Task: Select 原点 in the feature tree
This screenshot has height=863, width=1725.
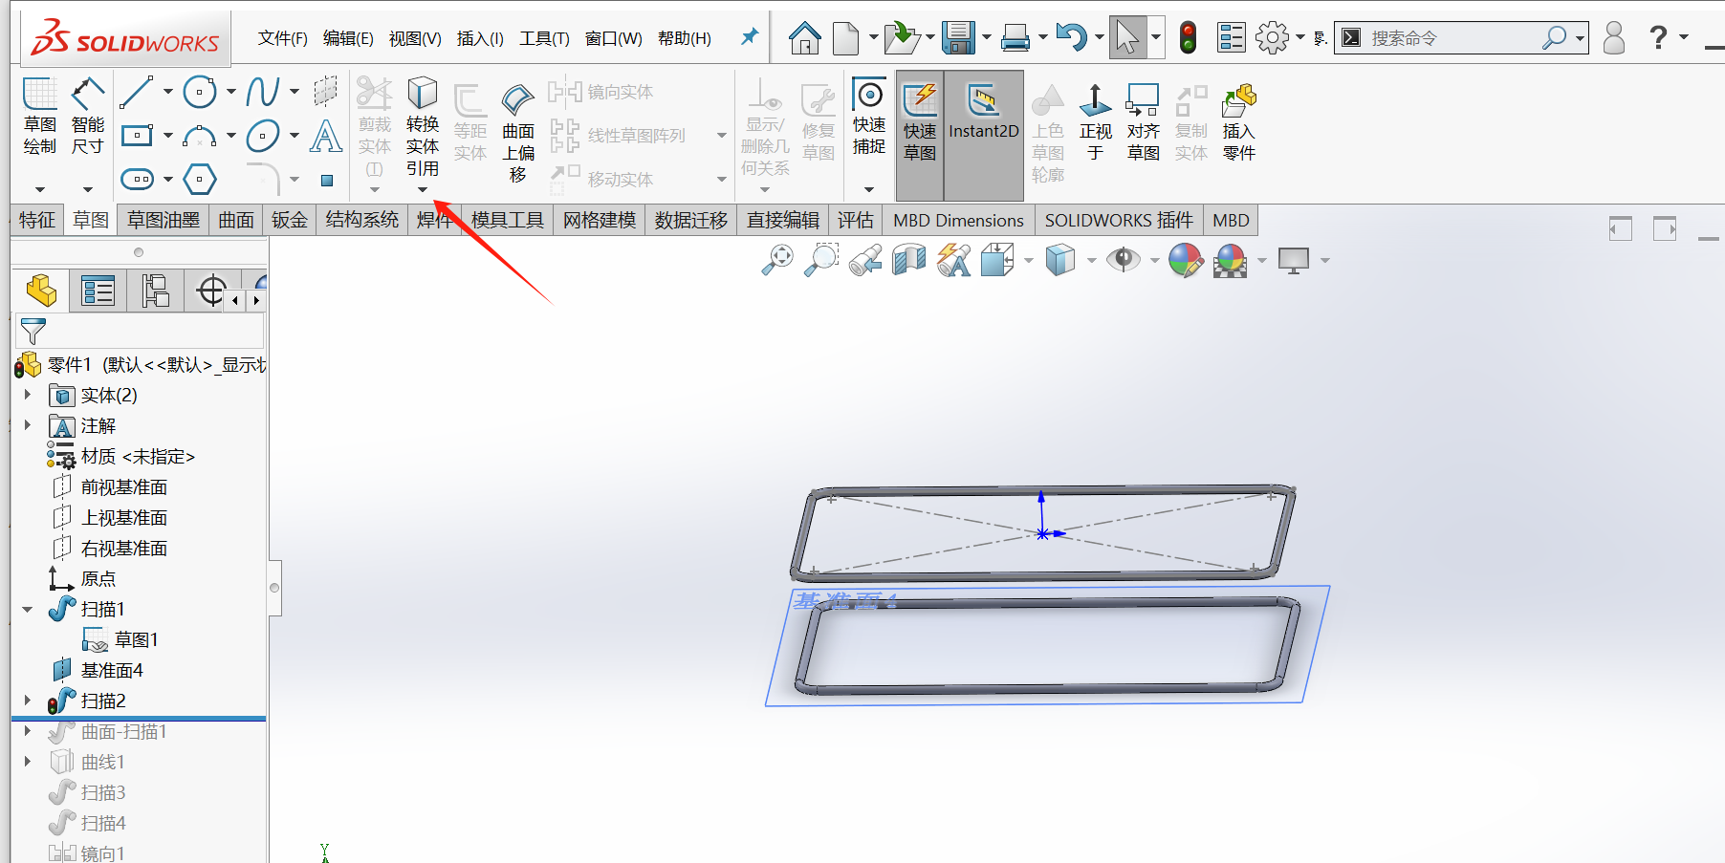Action: [98, 578]
